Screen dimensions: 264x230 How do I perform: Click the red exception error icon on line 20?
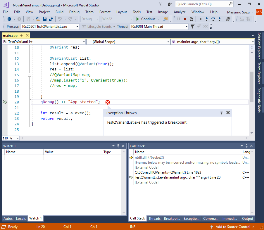pyautogui.click(x=108, y=102)
